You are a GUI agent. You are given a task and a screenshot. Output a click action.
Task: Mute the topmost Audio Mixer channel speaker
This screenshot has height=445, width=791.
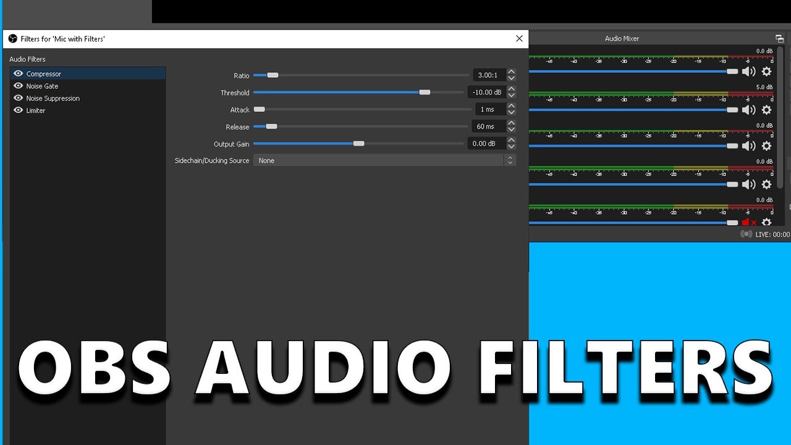748,72
